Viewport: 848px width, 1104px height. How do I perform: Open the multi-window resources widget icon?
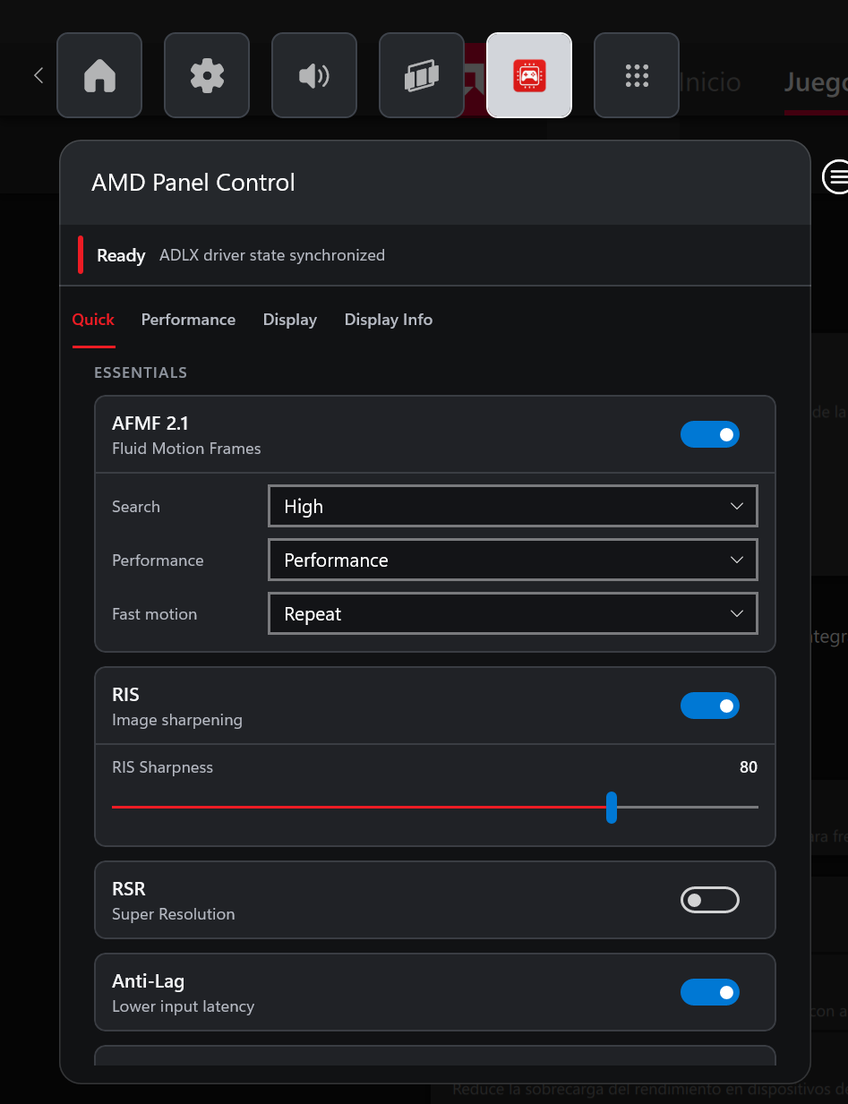click(x=422, y=75)
